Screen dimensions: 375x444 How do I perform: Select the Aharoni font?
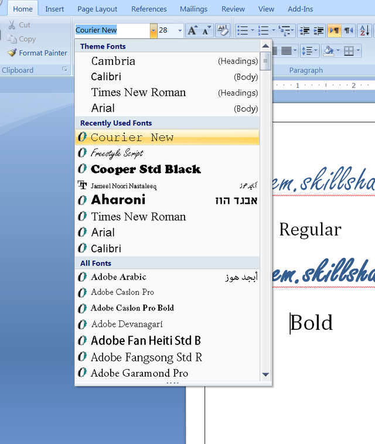click(167, 200)
